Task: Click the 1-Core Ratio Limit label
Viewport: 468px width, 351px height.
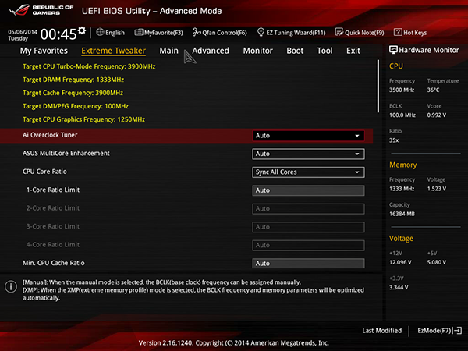Action: (53, 190)
